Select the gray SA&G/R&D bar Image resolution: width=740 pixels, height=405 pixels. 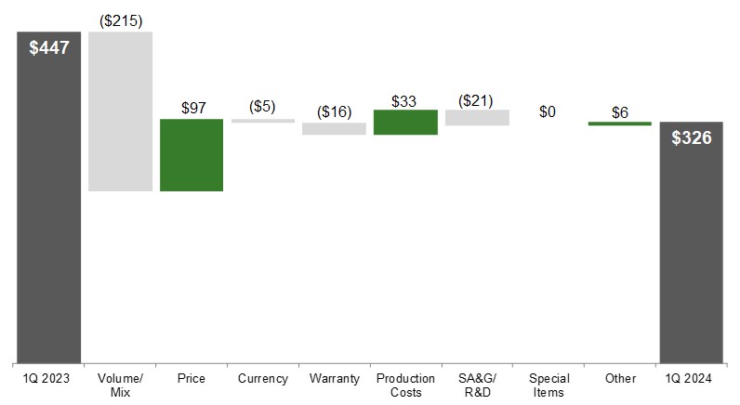click(477, 118)
